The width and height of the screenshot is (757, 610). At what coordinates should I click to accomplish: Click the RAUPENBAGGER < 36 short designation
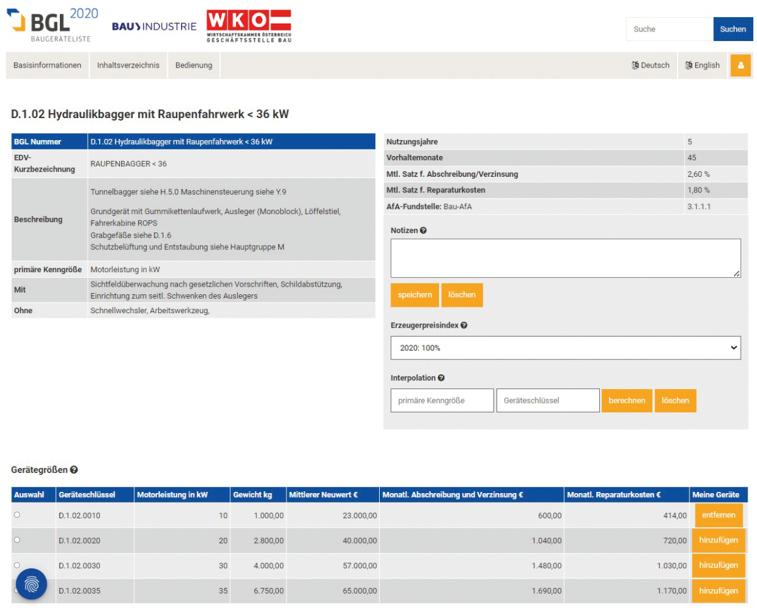pyautogui.click(x=129, y=164)
